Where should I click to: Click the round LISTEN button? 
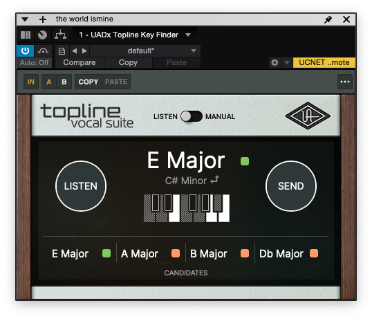point(81,186)
